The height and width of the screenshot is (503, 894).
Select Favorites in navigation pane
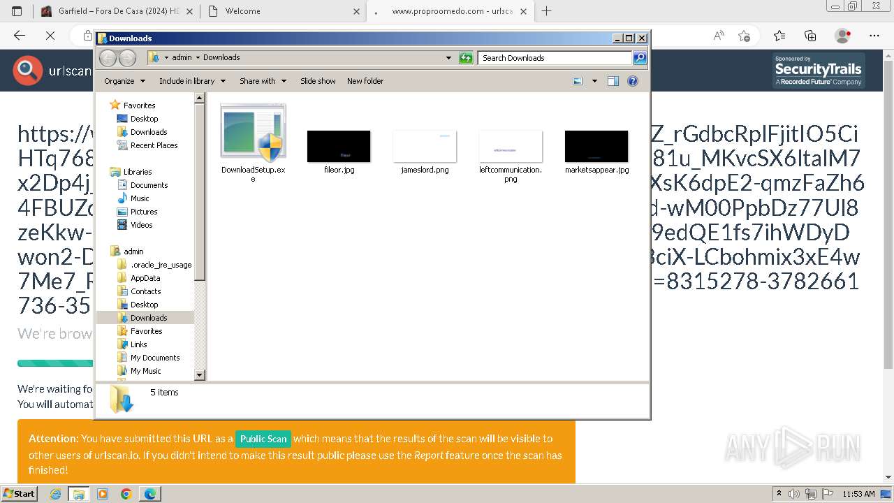coord(139,105)
